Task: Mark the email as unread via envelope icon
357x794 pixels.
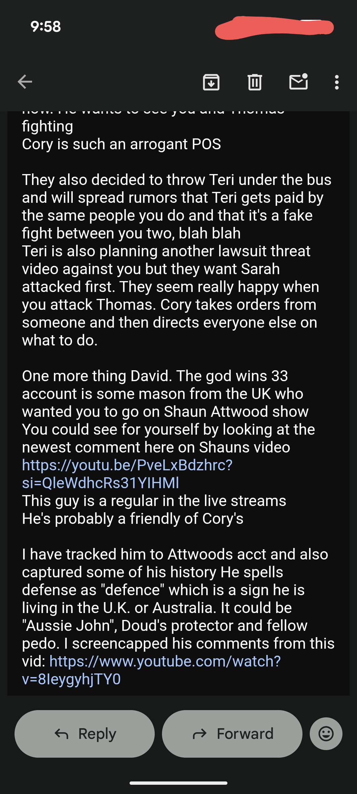Action: pos(299,82)
